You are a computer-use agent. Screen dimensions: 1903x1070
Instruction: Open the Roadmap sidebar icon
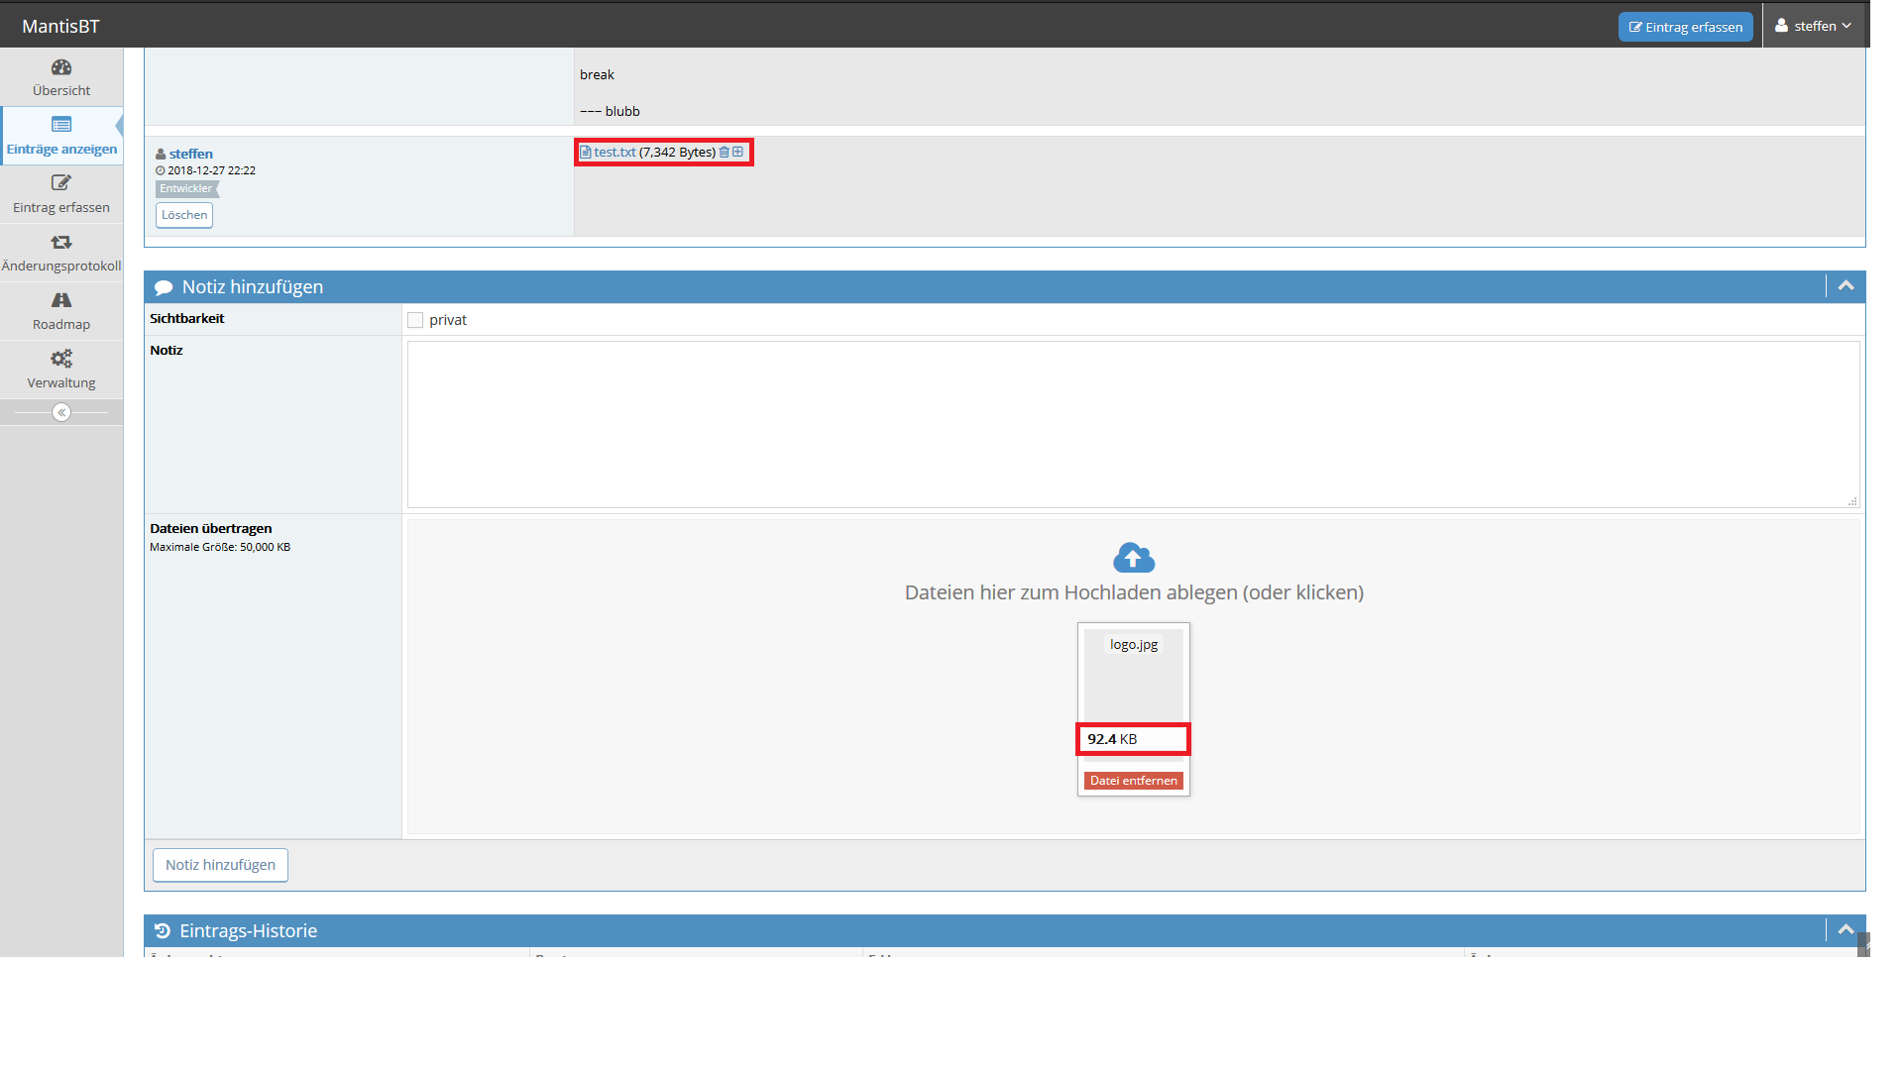pos(61,300)
